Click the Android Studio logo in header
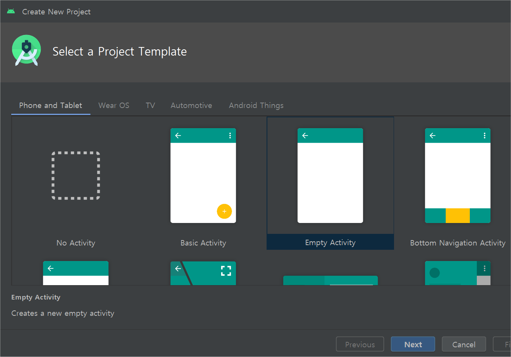Viewport: 511px width, 357px height. [26, 51]
